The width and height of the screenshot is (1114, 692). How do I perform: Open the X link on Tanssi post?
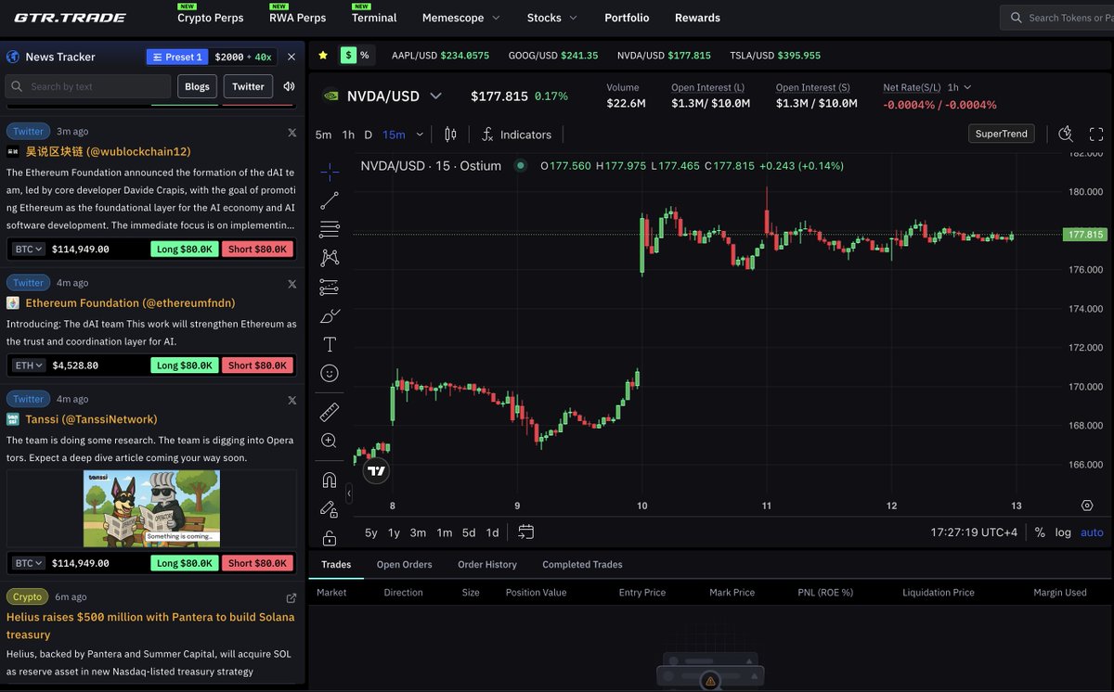(292, 400)
